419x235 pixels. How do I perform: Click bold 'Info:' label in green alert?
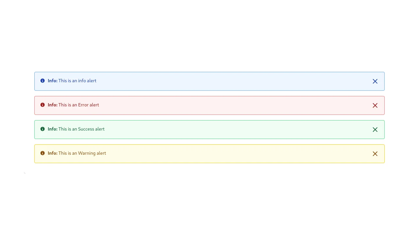click(x=52, y=129)
